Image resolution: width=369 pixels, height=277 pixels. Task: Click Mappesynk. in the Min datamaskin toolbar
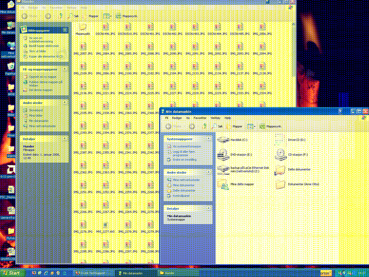pyautogui.click(x=270, y=127)
